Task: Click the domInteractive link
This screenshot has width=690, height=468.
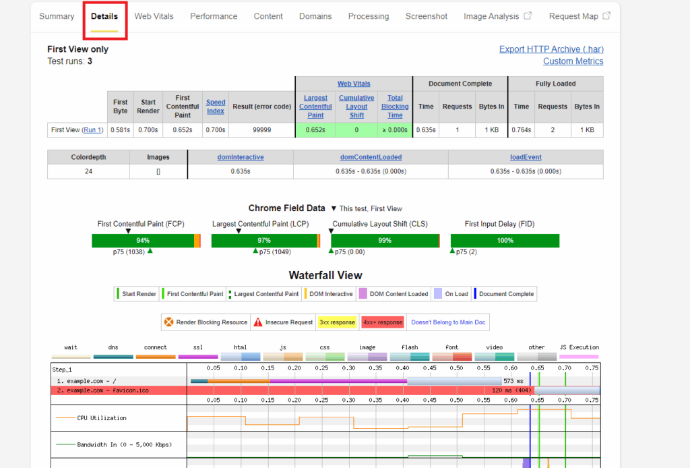Action: 241,157
